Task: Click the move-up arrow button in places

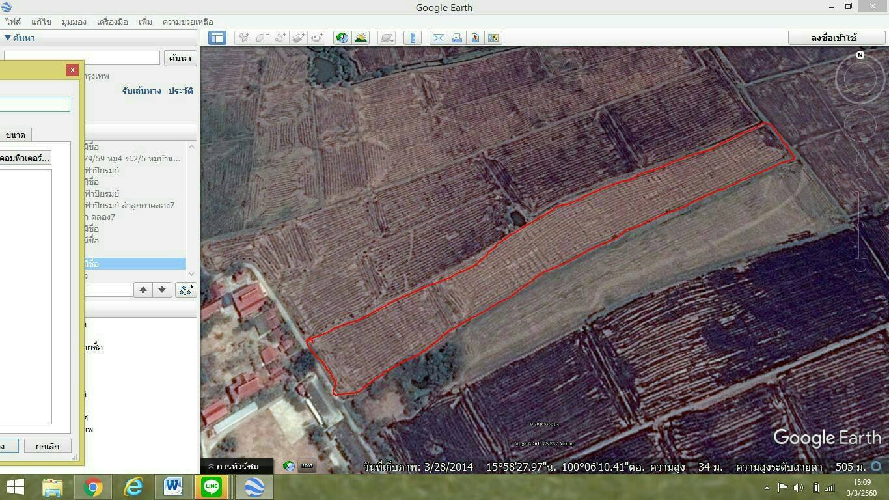Action: pyautogui.click(x=143, y=290)
